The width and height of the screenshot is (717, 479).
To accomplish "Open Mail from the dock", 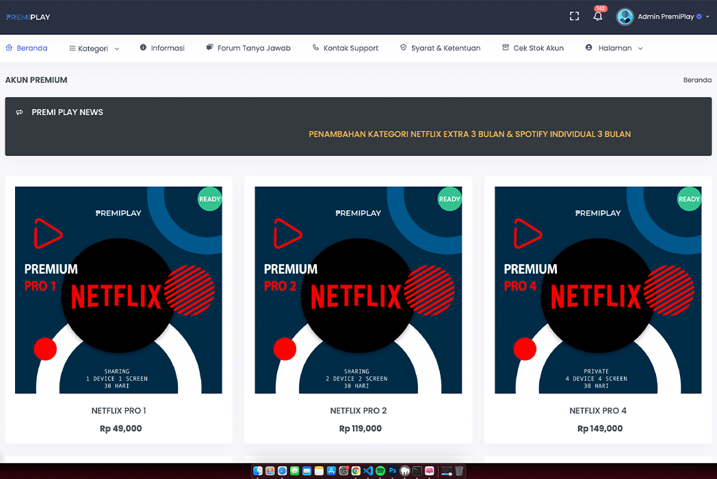I will [x=307, y=471].
